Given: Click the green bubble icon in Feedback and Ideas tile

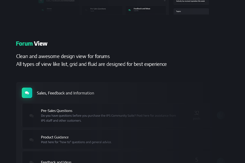Looking at the screenshot, I should (x=130, y=10).
